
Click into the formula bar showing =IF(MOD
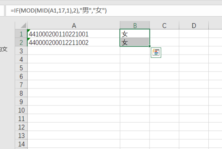tap(114, 11)
